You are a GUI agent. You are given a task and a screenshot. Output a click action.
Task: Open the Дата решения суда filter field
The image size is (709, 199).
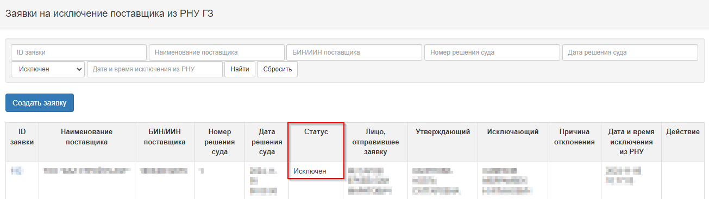pos(630,52)
